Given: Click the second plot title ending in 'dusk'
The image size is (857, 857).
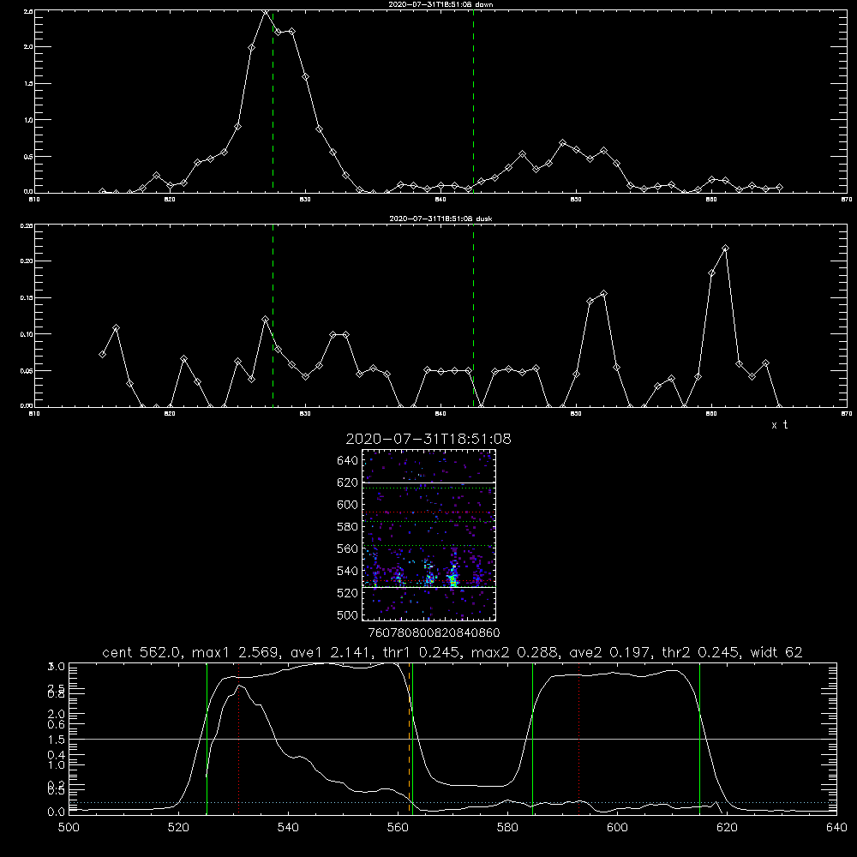Looking at the screenshot, I should tap(440, 219).
